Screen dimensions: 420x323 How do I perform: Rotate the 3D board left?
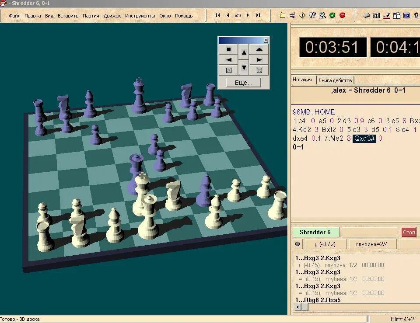pyautogui.click(x=228, y=60)
